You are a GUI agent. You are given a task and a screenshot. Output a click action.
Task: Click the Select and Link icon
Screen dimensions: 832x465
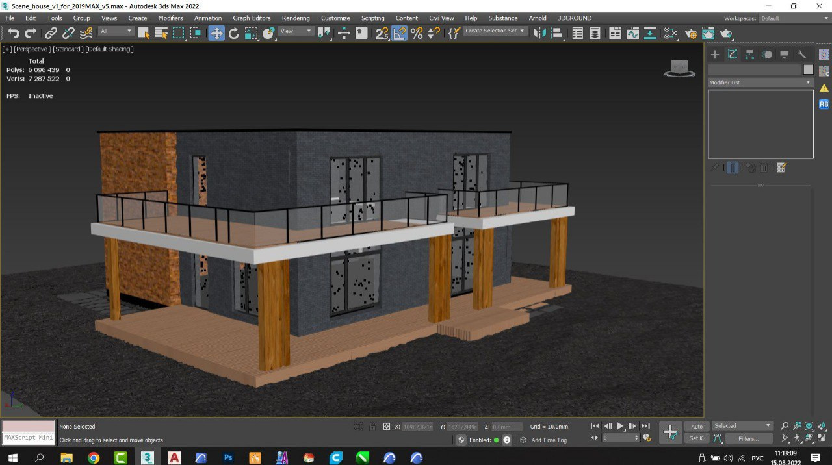click(51, 33)
